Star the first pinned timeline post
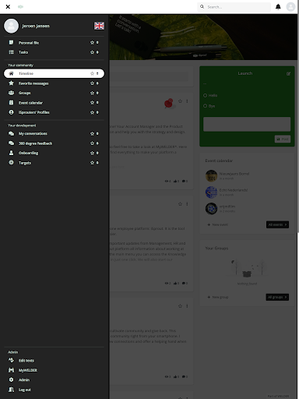Screen dimensions: 299x399 pos(180,101)
